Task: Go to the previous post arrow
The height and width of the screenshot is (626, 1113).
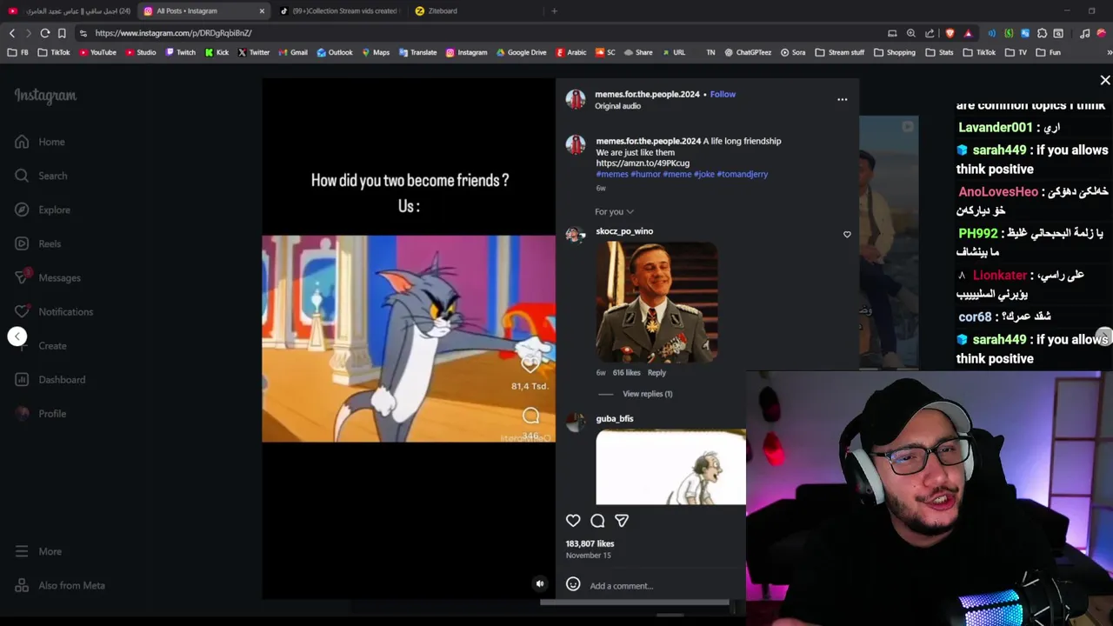Action: tap(17, 336)
